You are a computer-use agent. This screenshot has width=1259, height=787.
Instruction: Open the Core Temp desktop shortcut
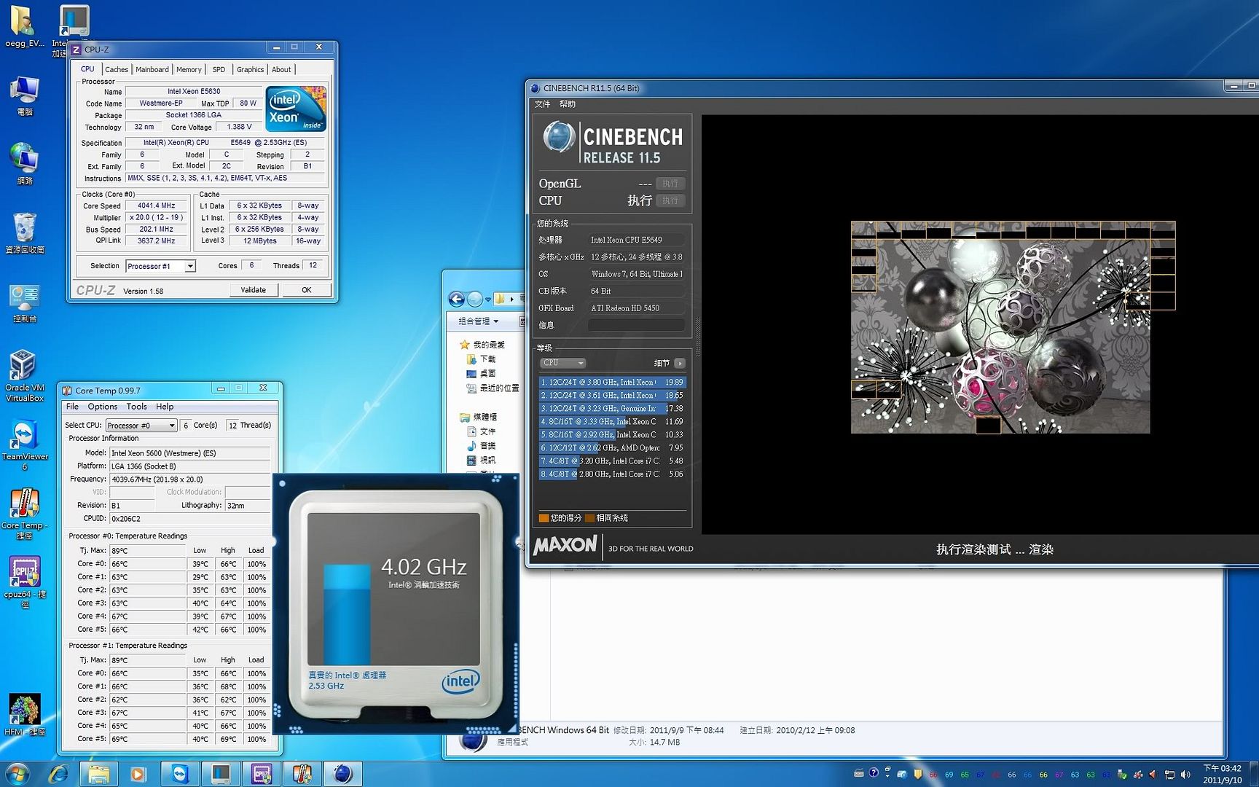(x=24, y=514)
